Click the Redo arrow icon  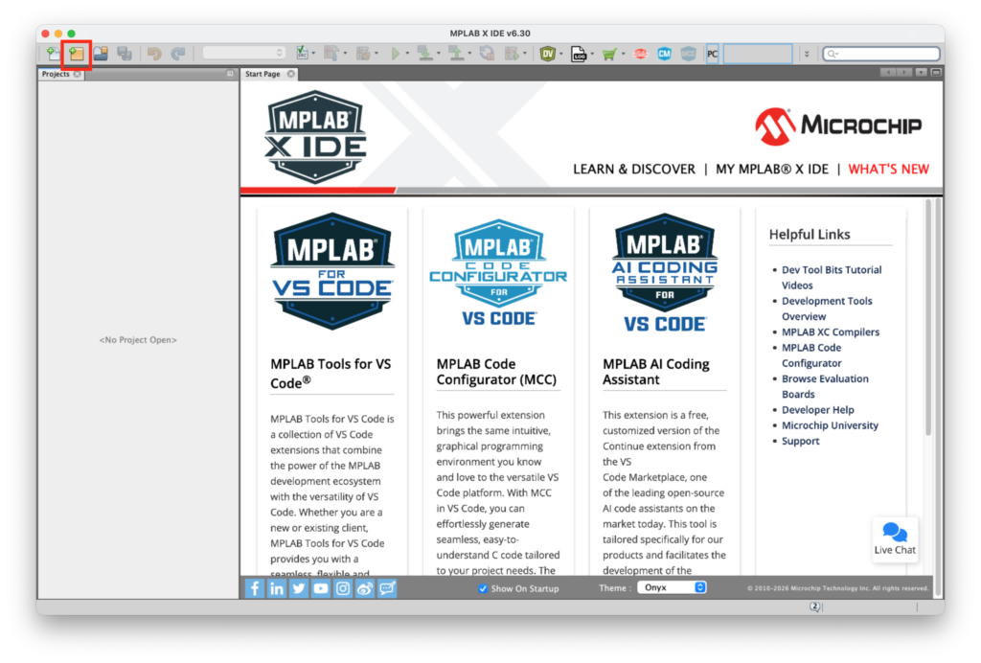[177, 54]
